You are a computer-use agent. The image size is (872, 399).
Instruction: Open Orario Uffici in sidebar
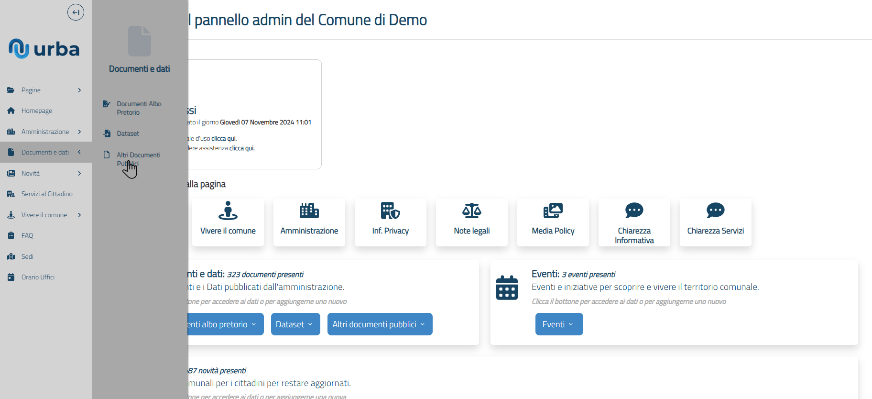tap(38, 277)
